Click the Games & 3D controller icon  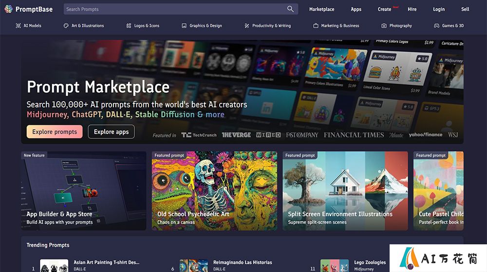(436, 26)
